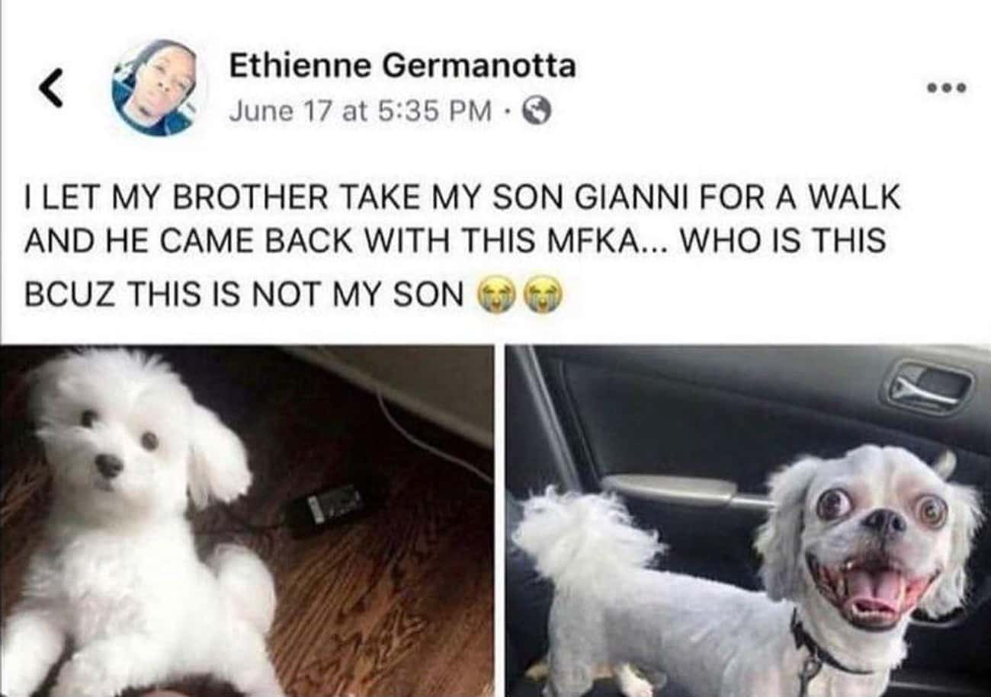Click the second crying emoji in caption
Screen dimensions: 991x697
[544, 295]
